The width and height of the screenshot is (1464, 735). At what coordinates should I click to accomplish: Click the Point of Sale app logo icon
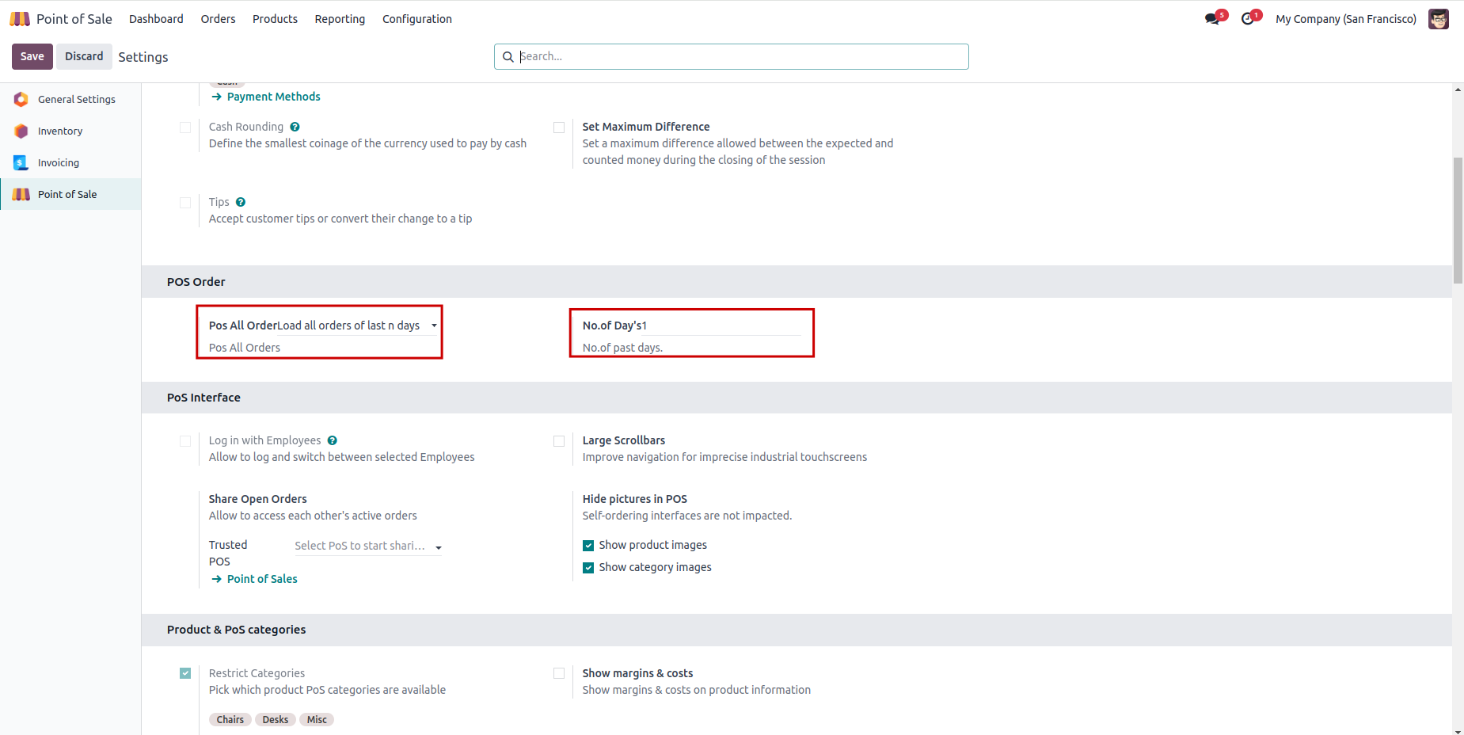click(x=20, y=19)
